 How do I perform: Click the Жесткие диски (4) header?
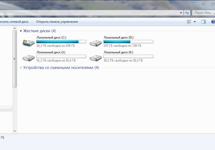point(40,31)
